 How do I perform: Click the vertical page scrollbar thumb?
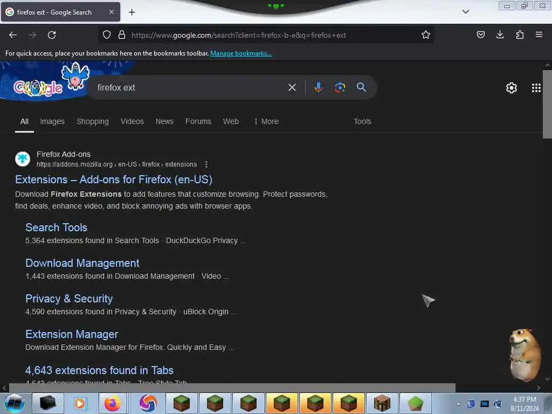pos(547,104)
